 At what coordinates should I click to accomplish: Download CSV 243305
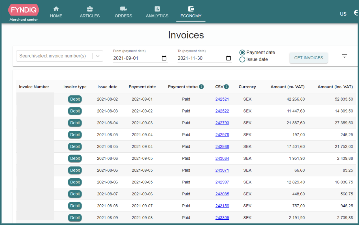(x=222, y=218)
